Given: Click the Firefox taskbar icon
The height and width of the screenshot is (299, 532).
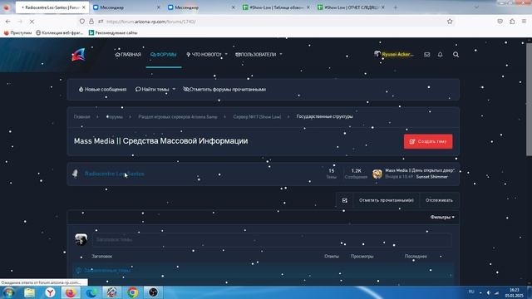Looking at the screenshot, I should (x=71, y=292).
